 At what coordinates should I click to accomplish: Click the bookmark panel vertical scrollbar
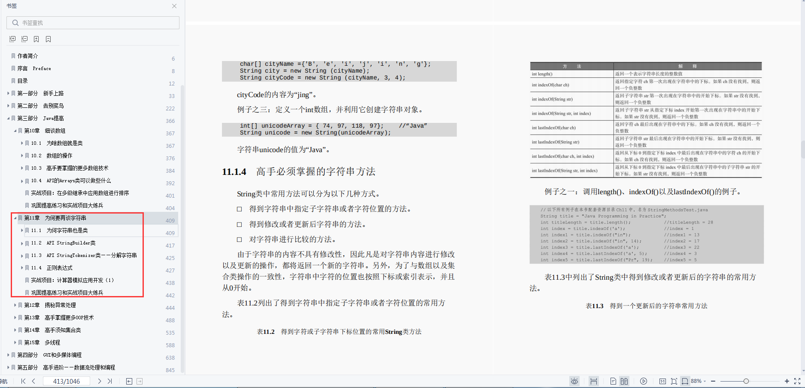coord(182,228)
